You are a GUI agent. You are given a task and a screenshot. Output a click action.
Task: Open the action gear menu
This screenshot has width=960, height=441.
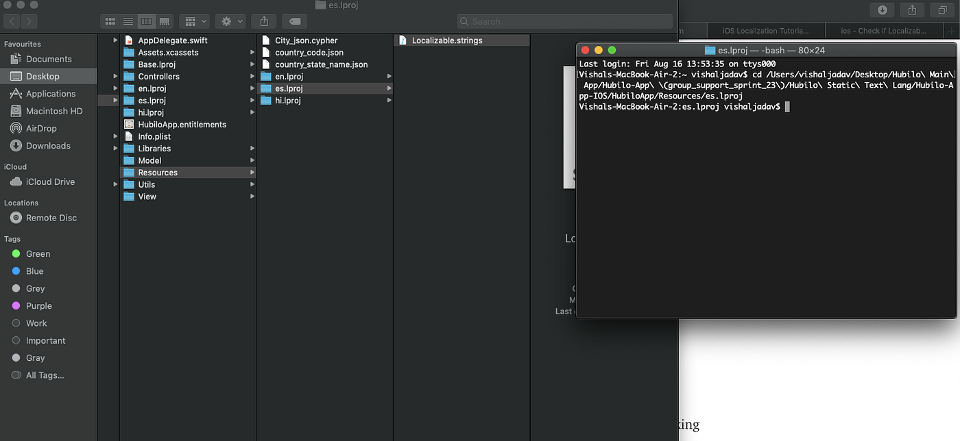tap(226, 21)
